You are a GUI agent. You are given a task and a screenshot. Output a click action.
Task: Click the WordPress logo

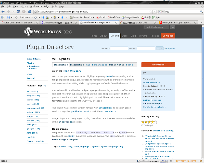pos(48,32)
